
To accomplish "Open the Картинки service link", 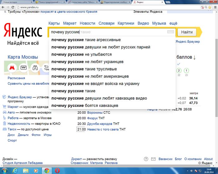I will [126, 23].
